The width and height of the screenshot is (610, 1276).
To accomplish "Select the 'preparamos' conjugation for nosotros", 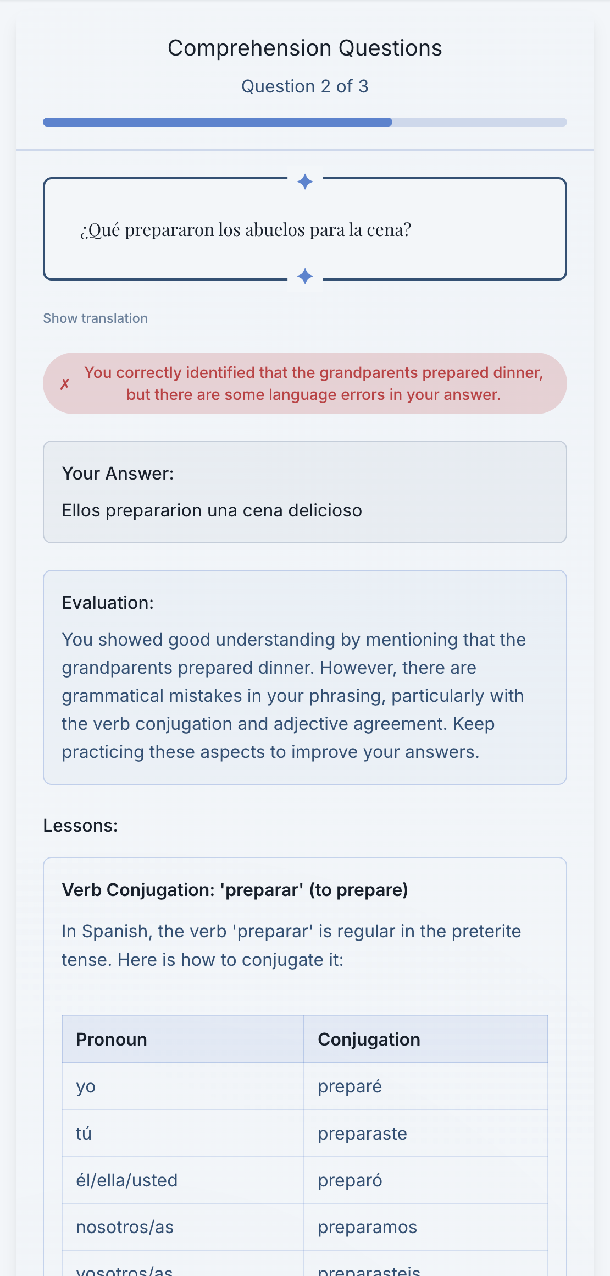I will [367, 1226].
